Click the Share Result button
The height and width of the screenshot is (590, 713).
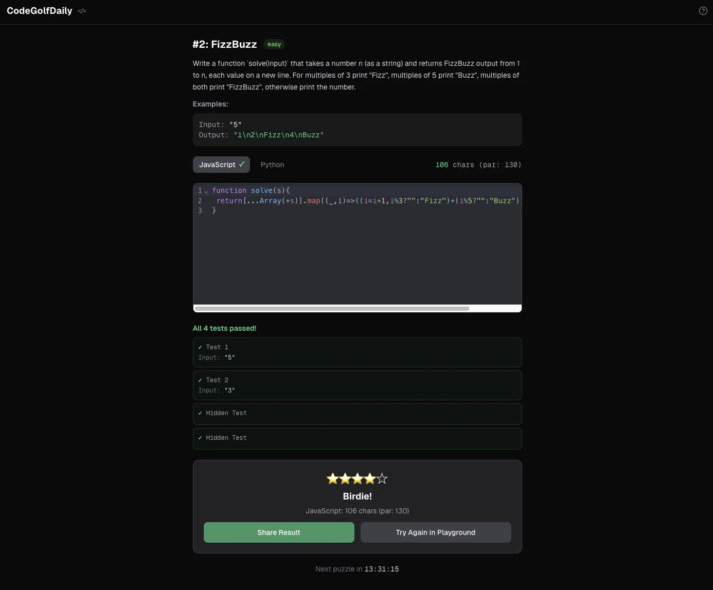[279, 532]
